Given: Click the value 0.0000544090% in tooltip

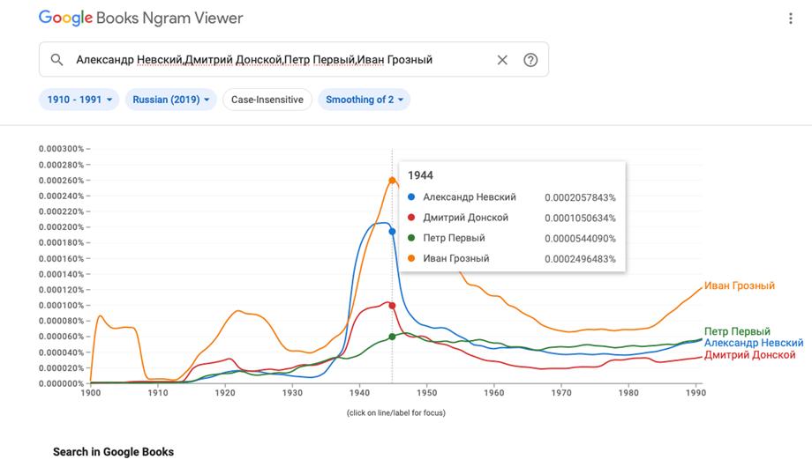Looking at the screenshot, I should 580,239.
